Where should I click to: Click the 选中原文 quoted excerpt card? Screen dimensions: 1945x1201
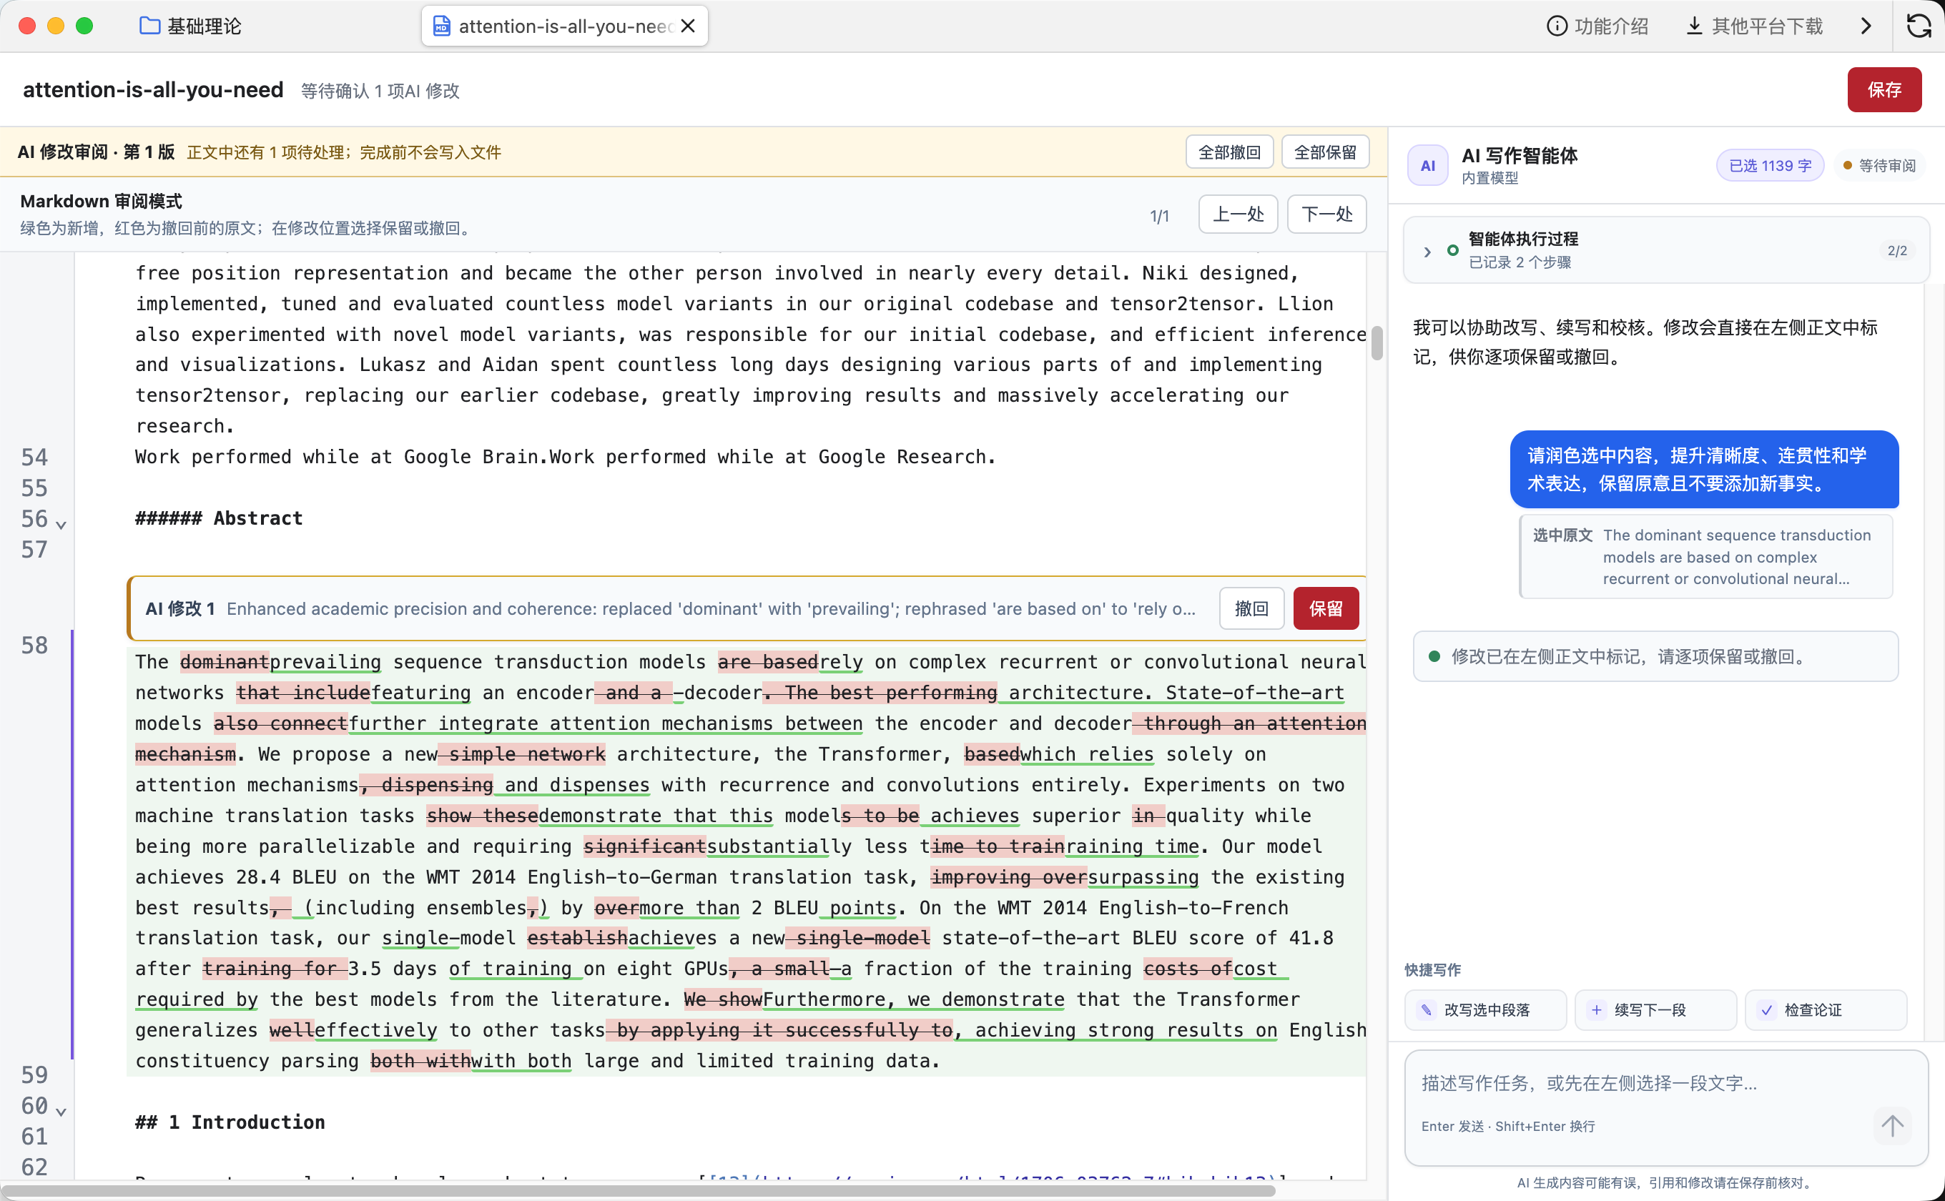coord(1706,557)
